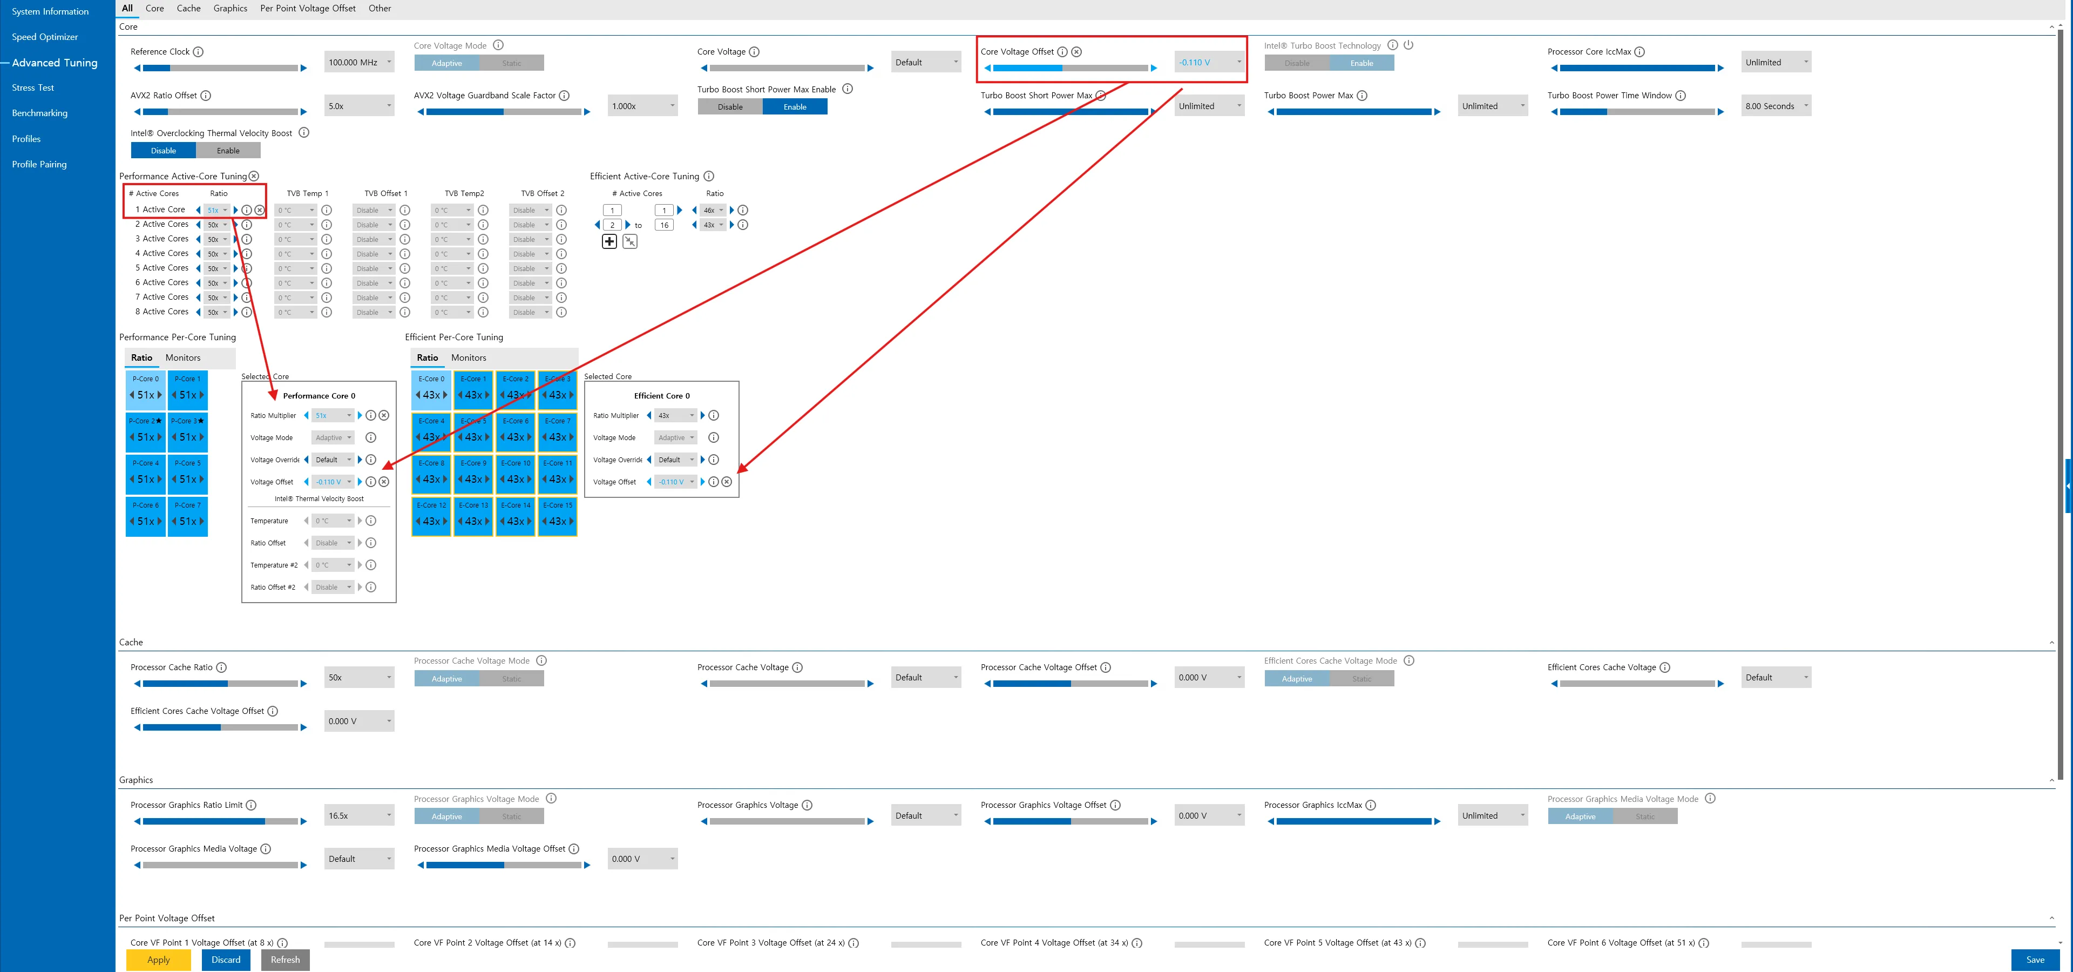This screenshot has width=2073, height=972.
Task: Select the E-Core 15 tile
Action: [x=558, y=516]
